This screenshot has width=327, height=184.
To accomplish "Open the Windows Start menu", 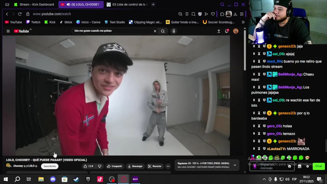I will pyautogui.click(x=6, y=179).
